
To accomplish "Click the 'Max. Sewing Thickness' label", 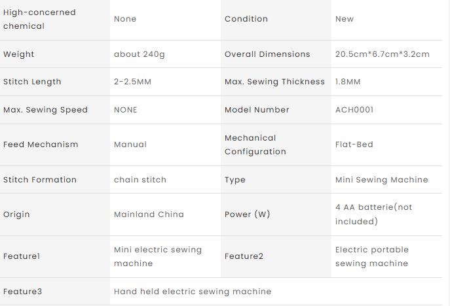I will (274, 82).
